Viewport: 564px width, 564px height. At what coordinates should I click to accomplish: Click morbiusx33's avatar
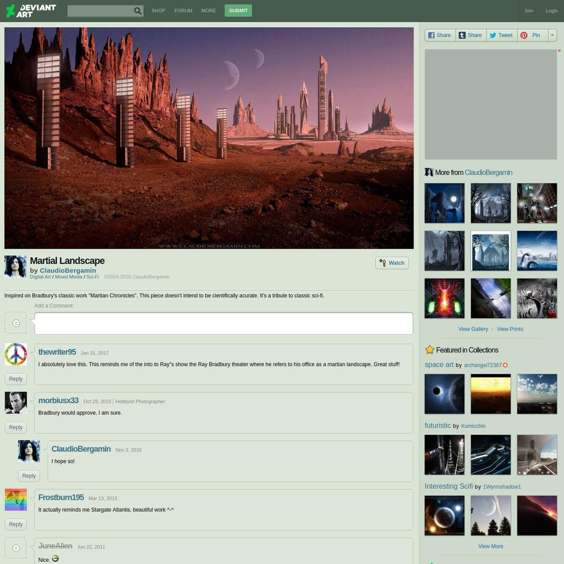click(16, 403)
